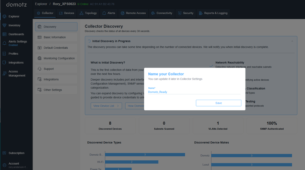
Task: Click the Topology tab icon
Action: click(x=81, y=13)
